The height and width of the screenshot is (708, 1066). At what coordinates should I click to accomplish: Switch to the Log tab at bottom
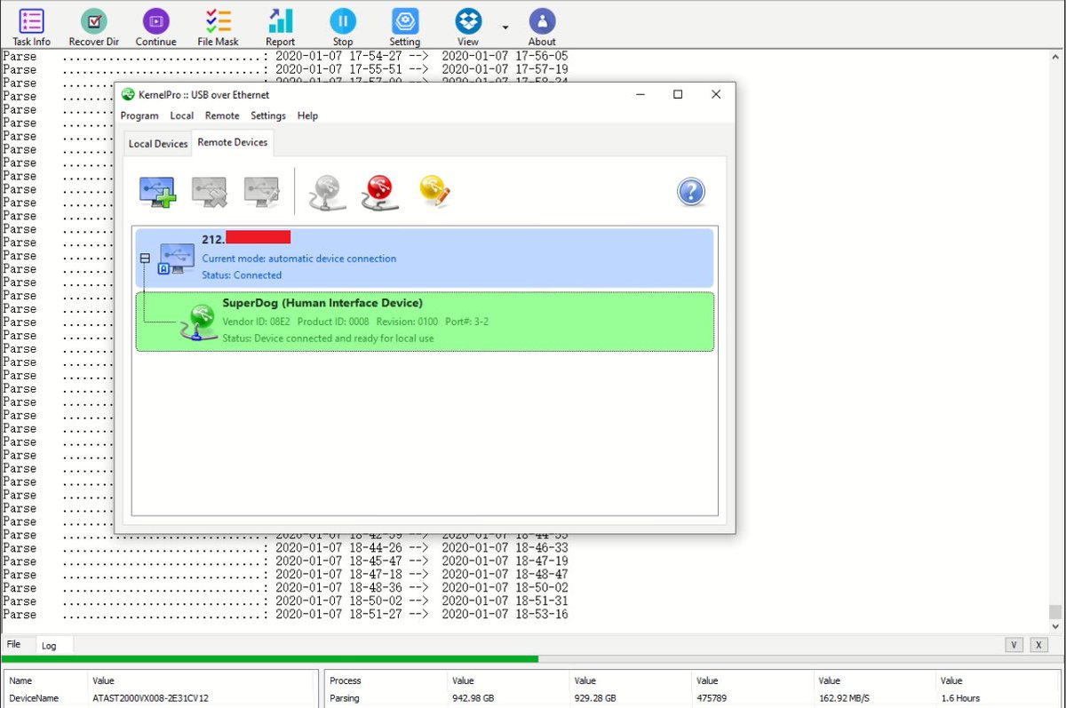coord(49,646)
